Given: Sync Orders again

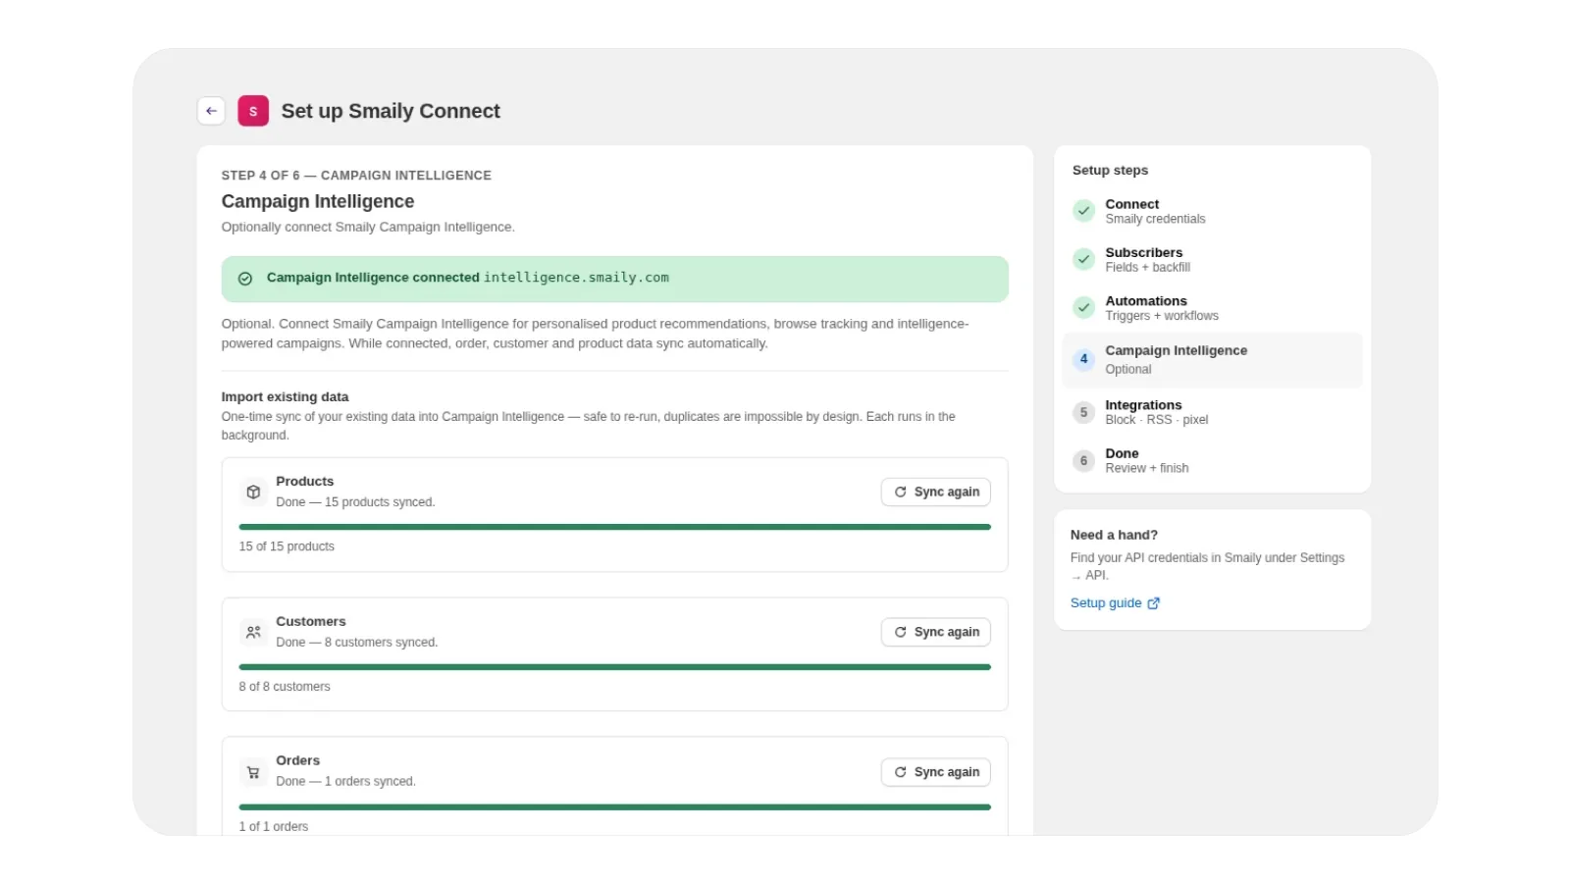Looking at the screenshot, I should (936, 772).
